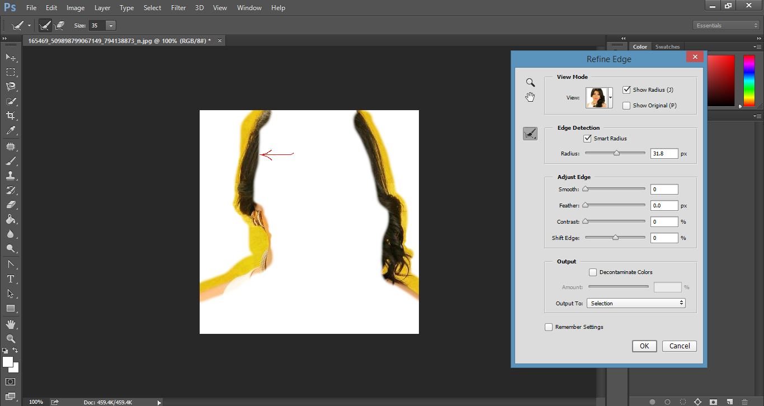Screen dimensions: 764x406
Task: Open the Essentials workspace dropdown
Action: [x=725, y=25]
